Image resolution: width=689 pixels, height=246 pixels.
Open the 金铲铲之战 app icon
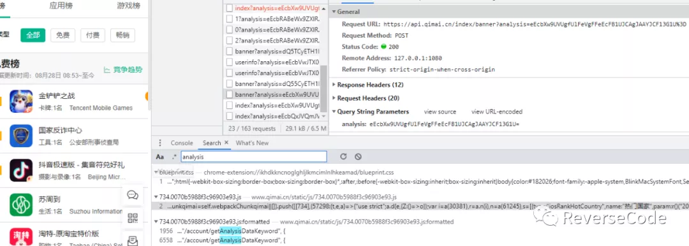(x=21, y=101)
